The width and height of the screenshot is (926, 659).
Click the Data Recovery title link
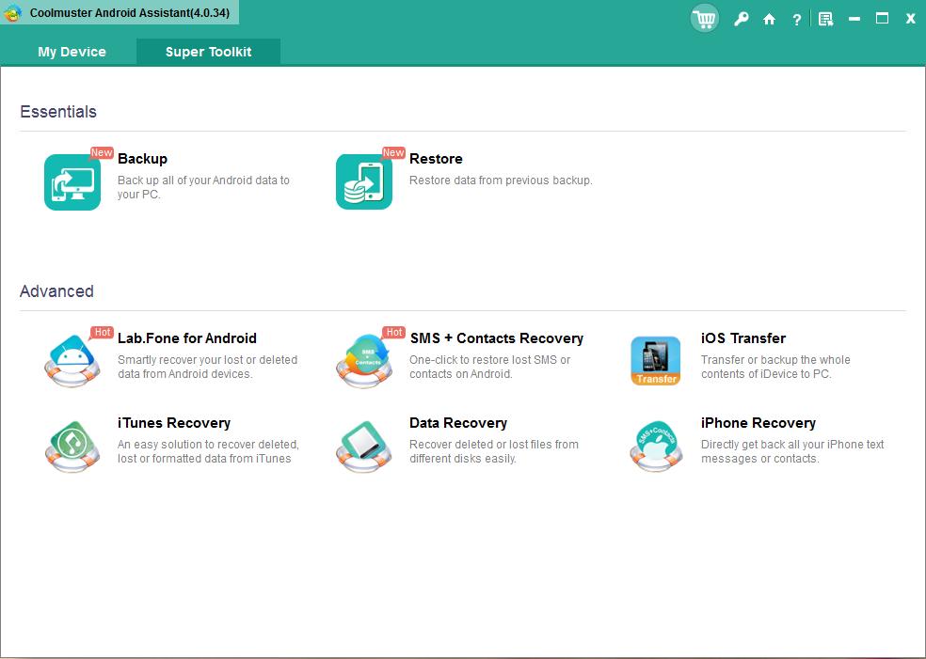[x=457, y=423]
